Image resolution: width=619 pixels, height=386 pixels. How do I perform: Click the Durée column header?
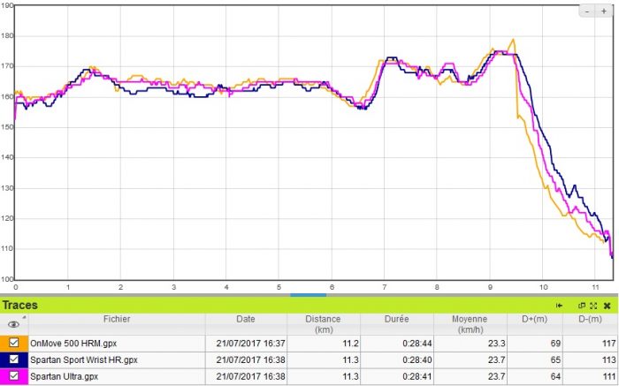pyautogui.click(x=396, y=319)
